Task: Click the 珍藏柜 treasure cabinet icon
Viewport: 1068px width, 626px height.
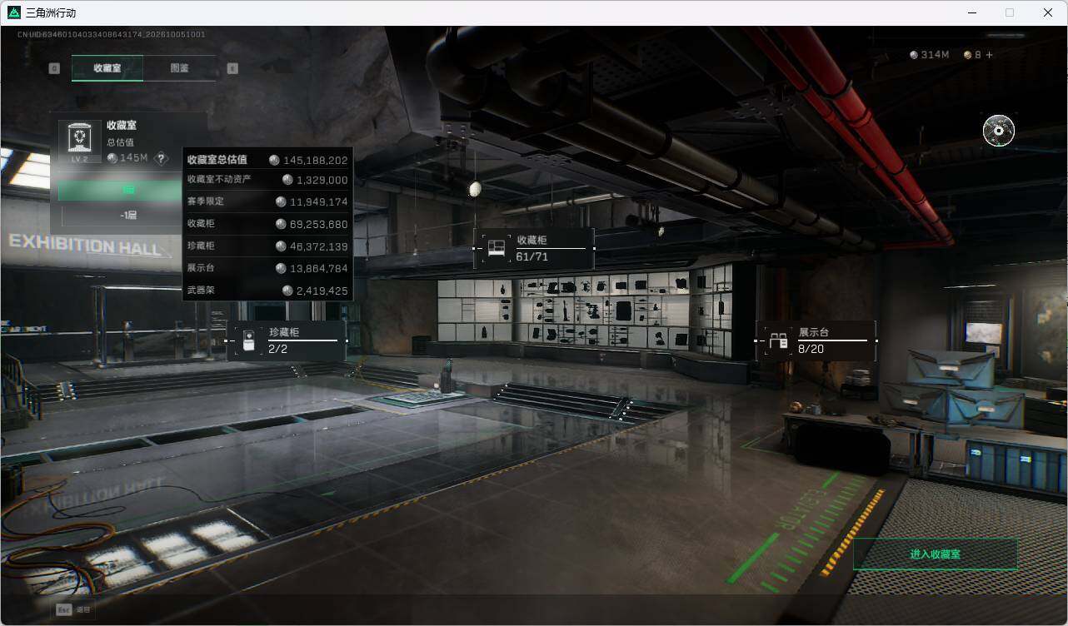Action: coord(248,341)
